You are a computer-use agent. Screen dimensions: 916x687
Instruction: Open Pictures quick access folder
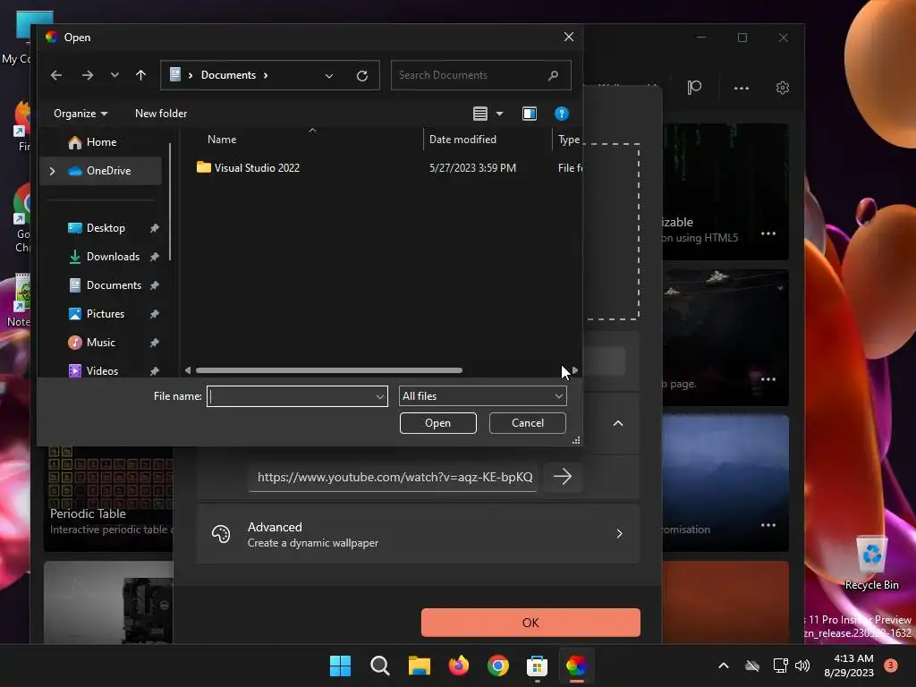pos(106,314)
